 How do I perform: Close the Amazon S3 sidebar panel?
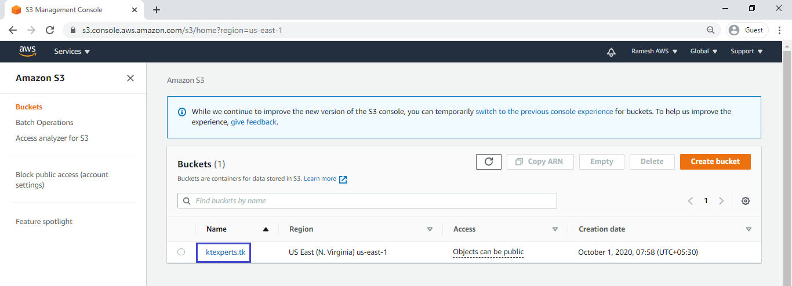[130, 78]
